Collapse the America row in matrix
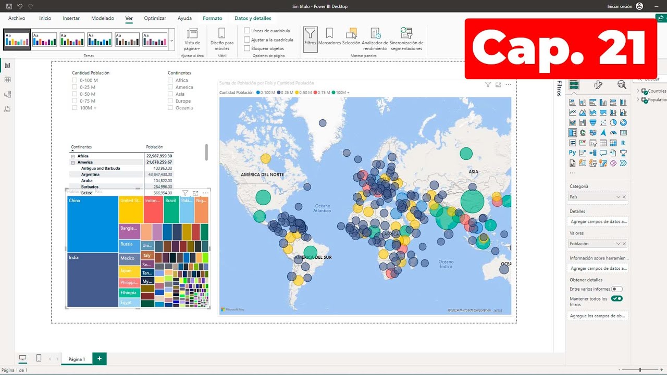 [x=73, y=162]
